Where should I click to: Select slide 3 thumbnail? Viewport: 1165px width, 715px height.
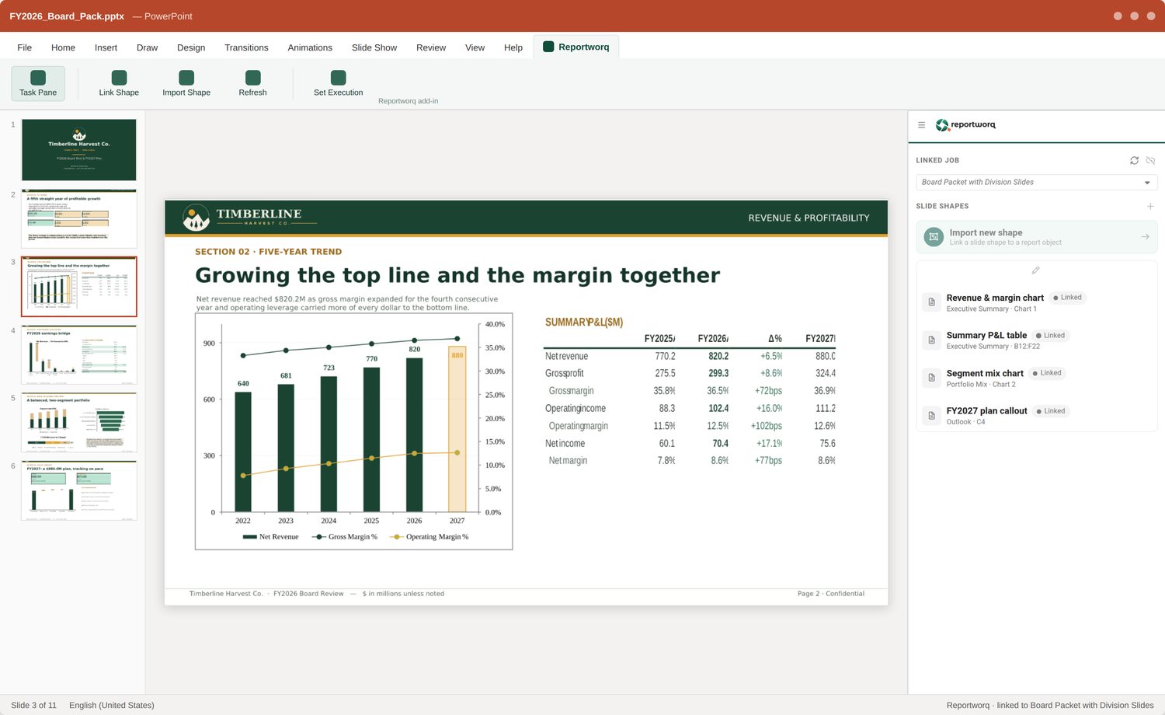[78, 286]
